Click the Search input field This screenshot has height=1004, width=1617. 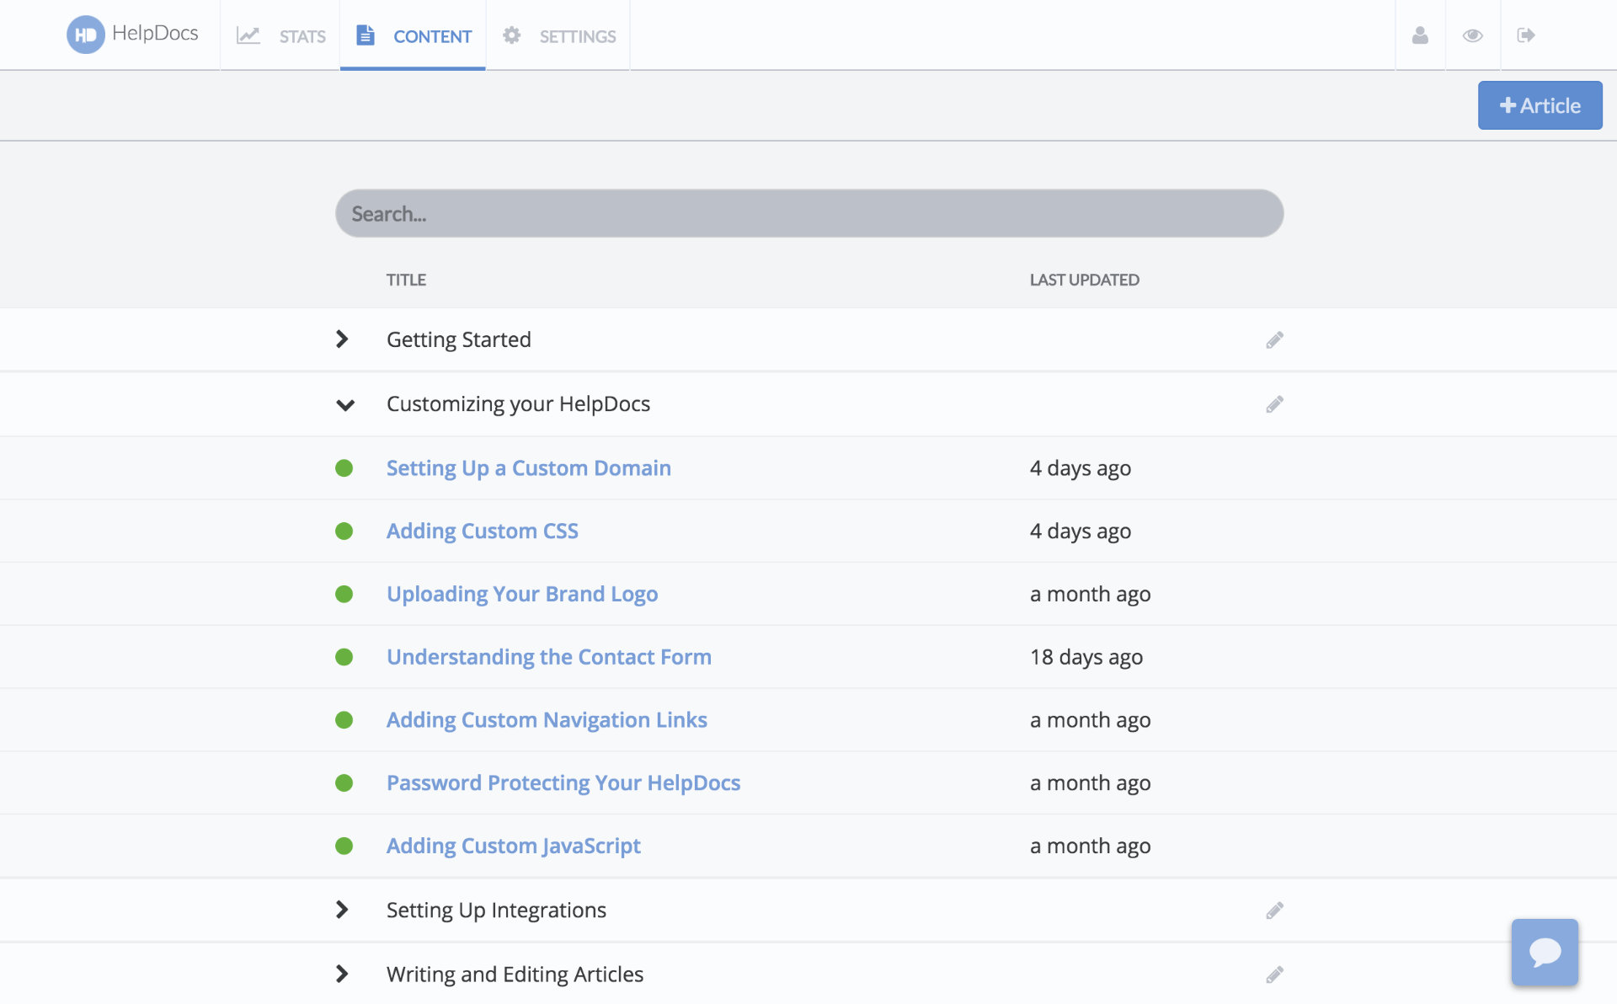tap(808, 211)
